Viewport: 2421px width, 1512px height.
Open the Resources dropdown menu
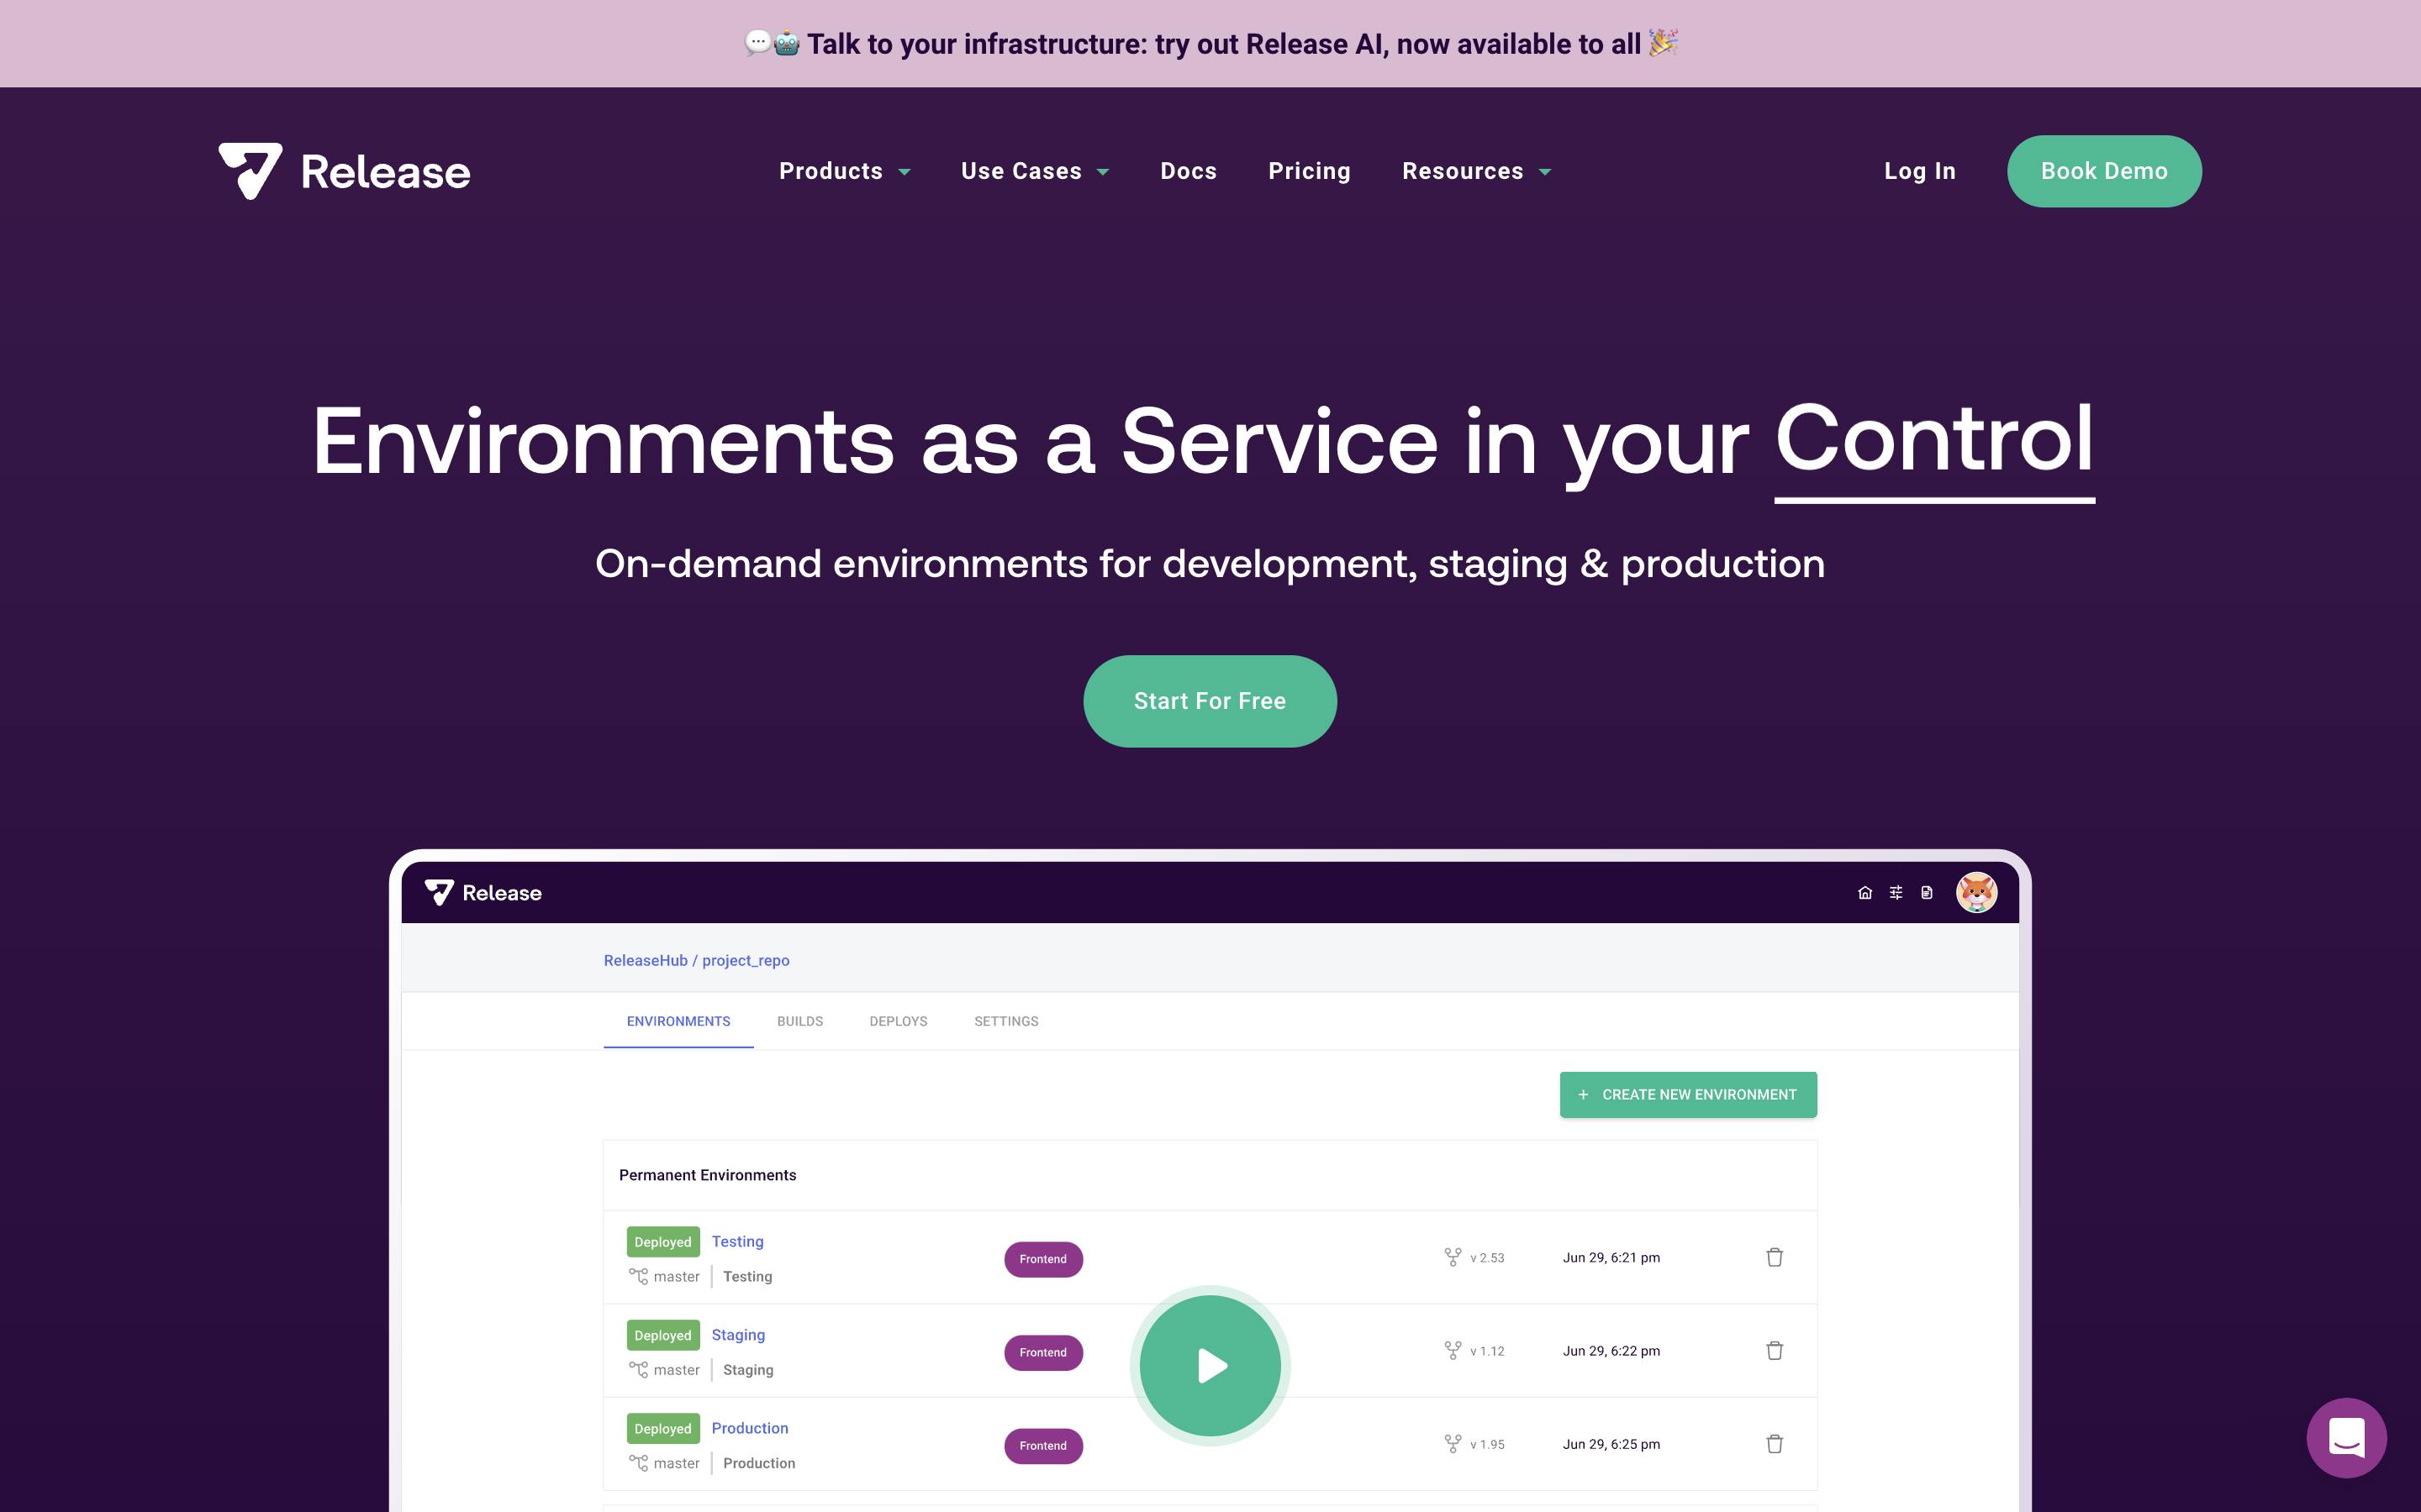click(x=1475, y=171)
